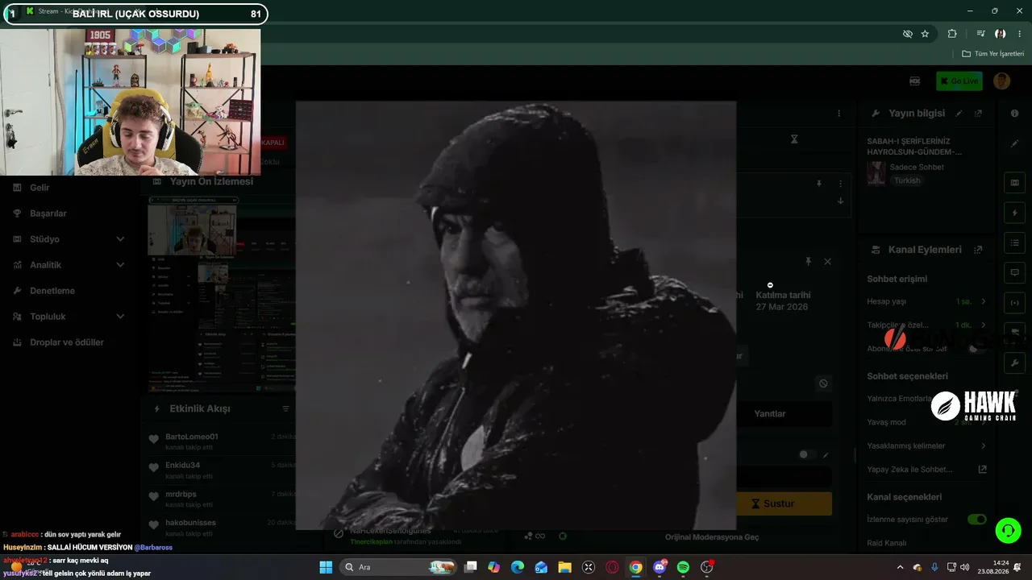Click the hourglass timeout icon
Image resolution: width=1032 pixels, height=580 pixels.
pos(794,139)
